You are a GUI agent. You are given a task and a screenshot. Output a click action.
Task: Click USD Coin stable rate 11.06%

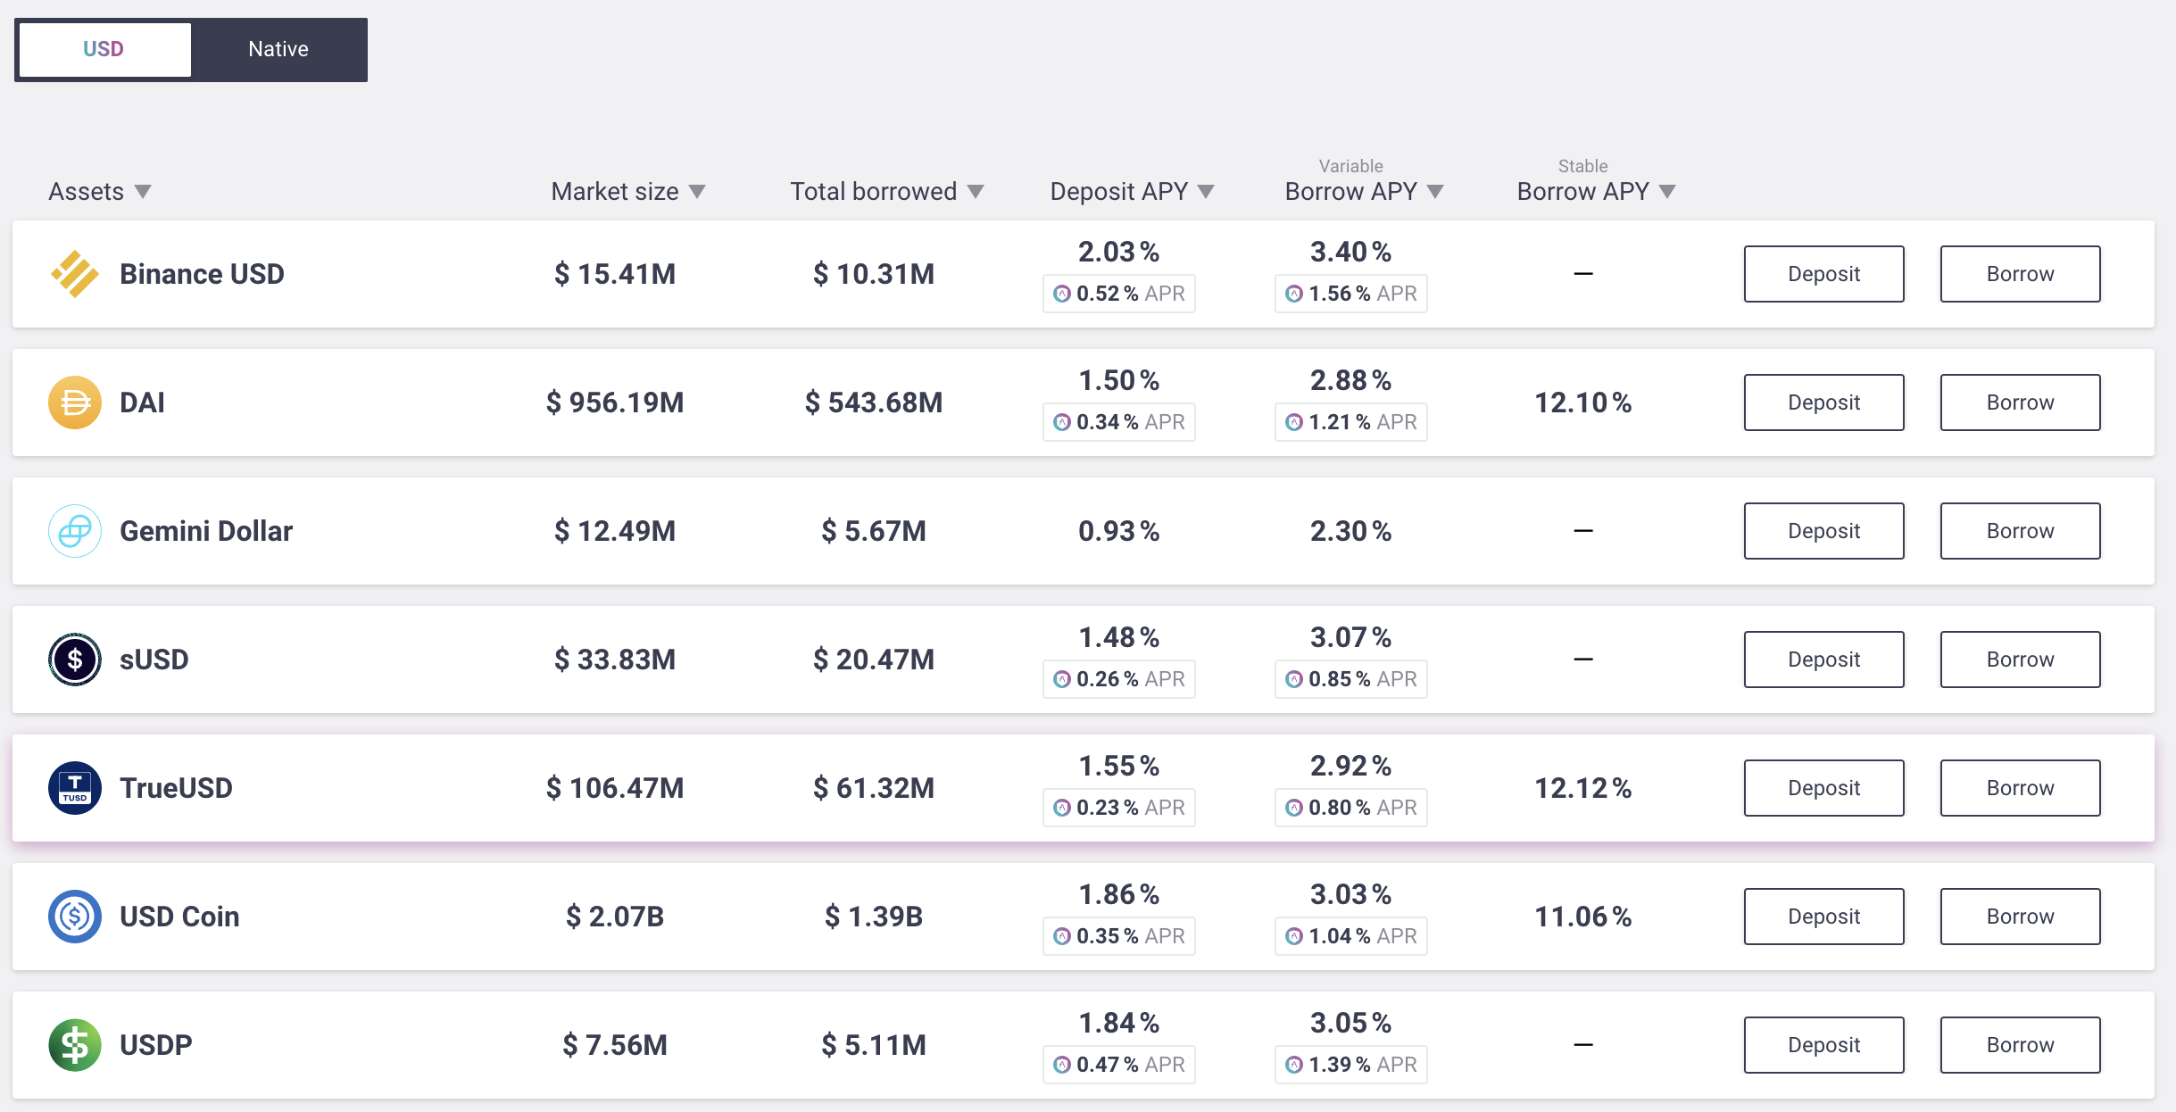pyautogui.click(x=1582, y=917)
